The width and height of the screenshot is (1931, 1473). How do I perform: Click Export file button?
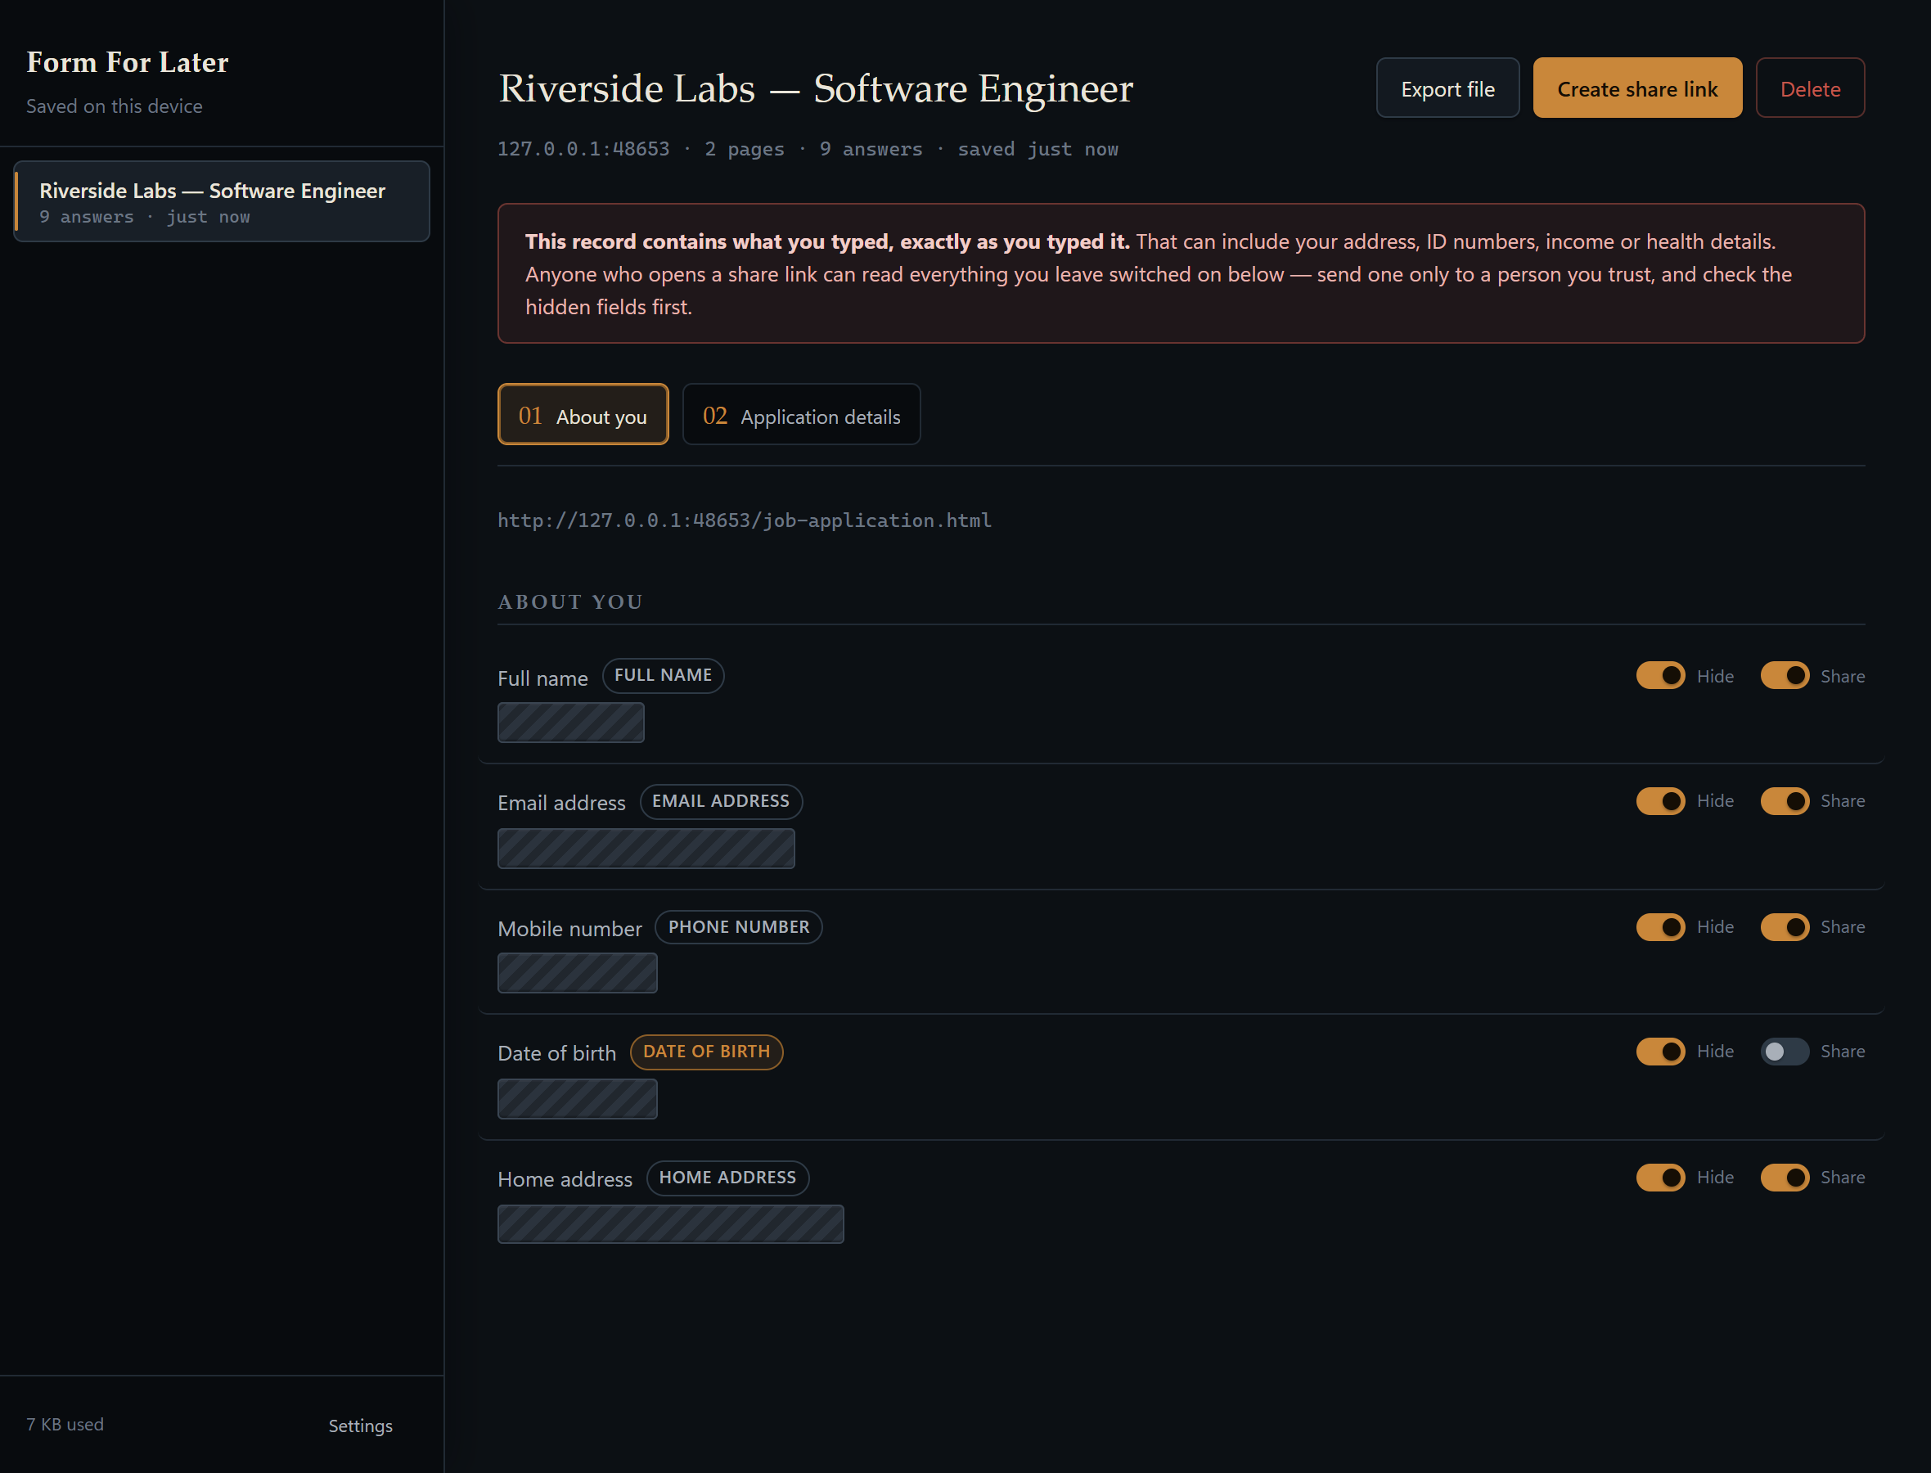[x=1447, y=88]
